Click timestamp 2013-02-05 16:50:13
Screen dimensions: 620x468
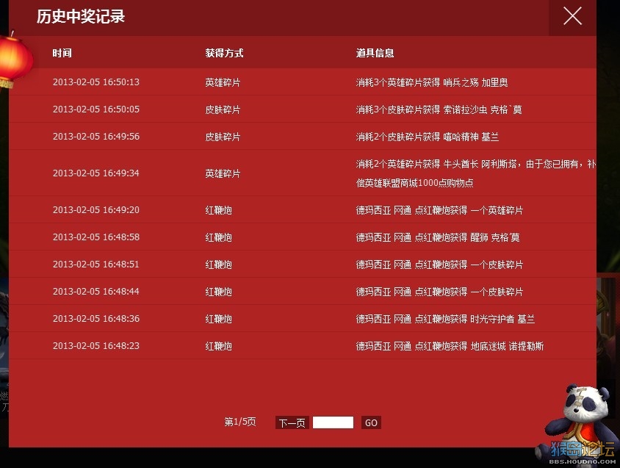(x=96, y=82)
